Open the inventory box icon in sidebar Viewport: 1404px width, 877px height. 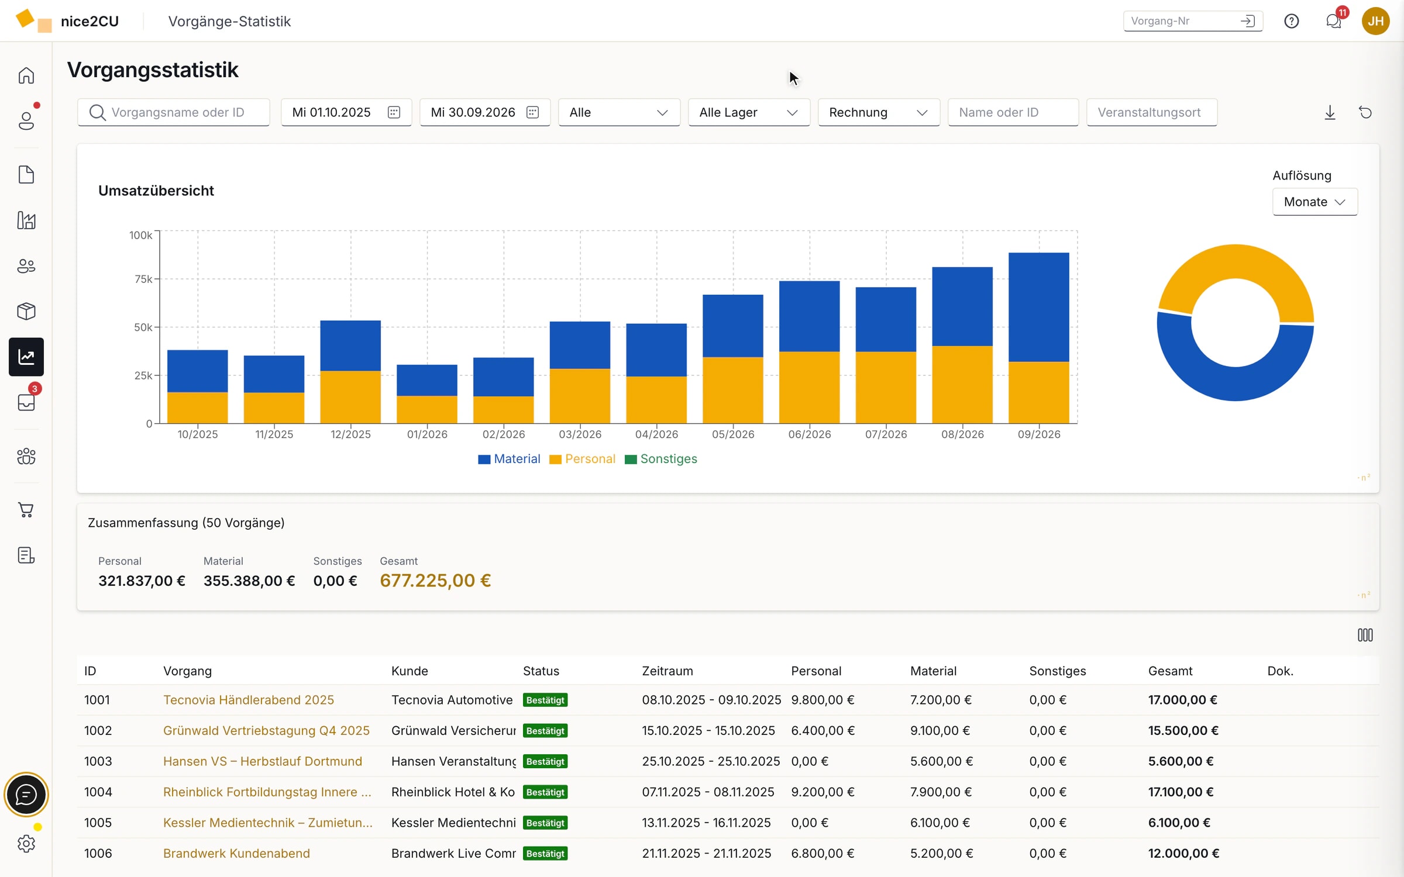(x=26, y=311)
